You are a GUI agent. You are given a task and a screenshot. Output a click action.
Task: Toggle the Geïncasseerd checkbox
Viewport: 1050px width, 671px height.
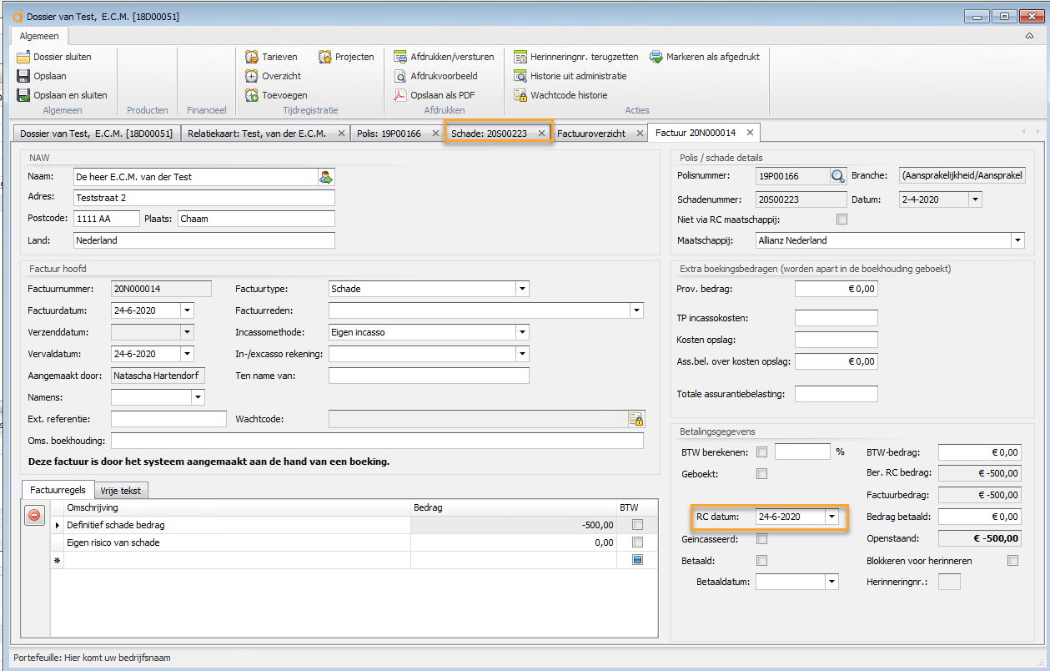pos(761,539)
